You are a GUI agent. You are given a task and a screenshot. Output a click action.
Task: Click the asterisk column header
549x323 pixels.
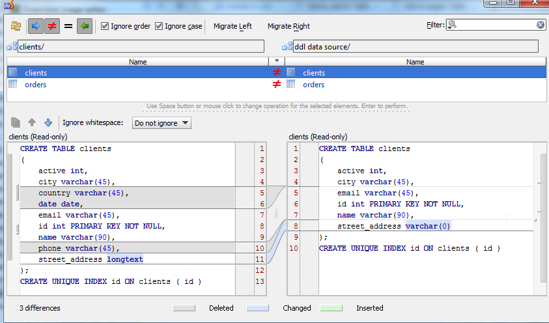pyautogui.click(x=277, y=62)
